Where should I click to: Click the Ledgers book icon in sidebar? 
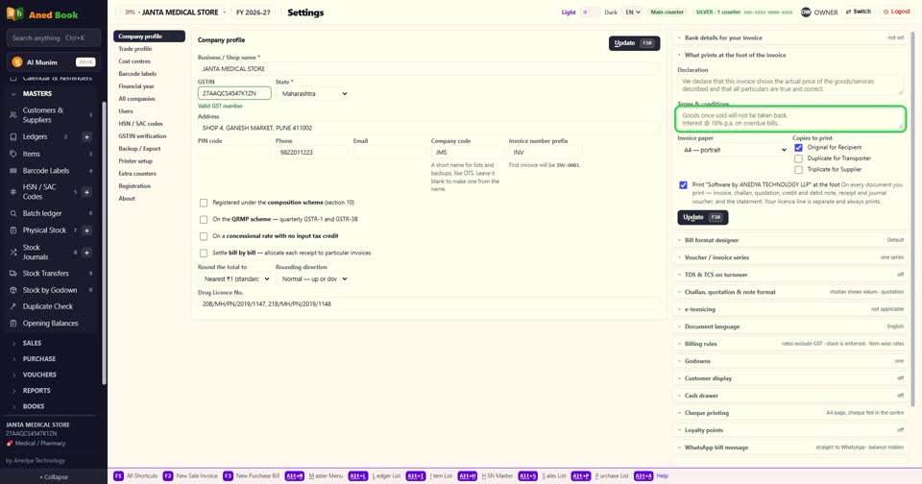(12, 136)
